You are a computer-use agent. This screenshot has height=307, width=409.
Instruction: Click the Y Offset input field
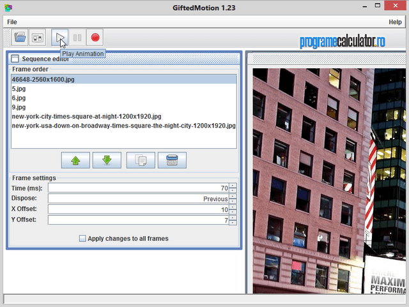139,220
